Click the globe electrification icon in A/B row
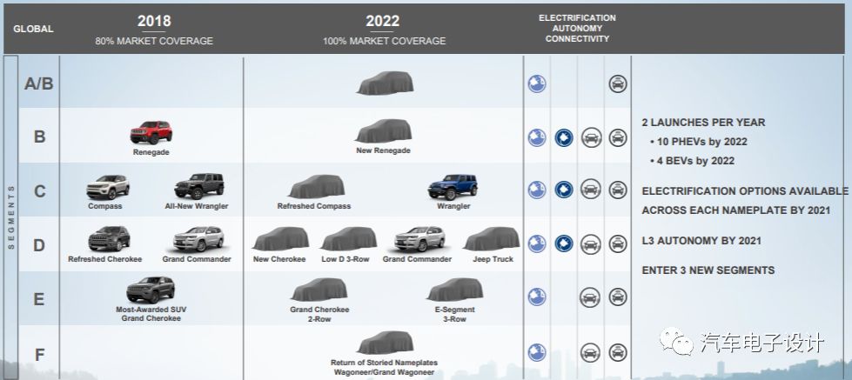Screen dimensions: 852x380 tap(537, 83)
